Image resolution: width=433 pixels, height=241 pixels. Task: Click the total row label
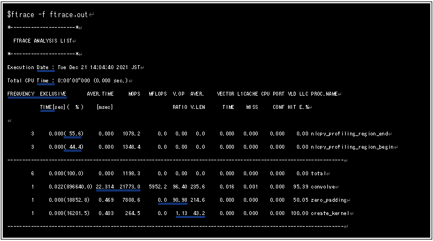[x=317, y=174]
